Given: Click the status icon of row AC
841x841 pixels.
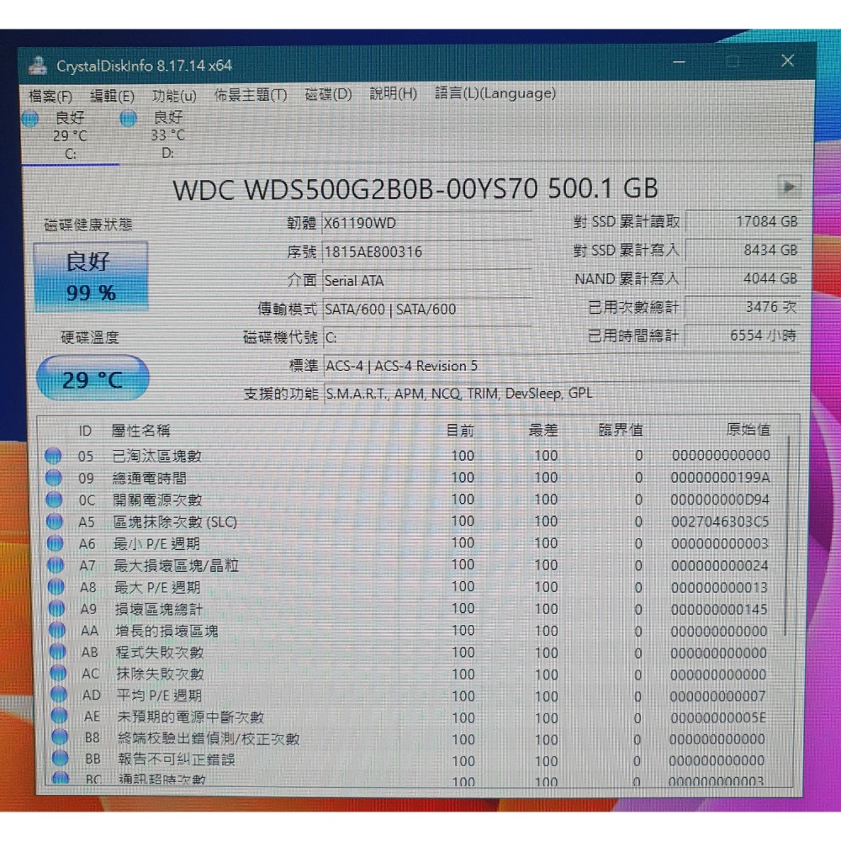Looking at the screenshot, I should coord(59,673).
